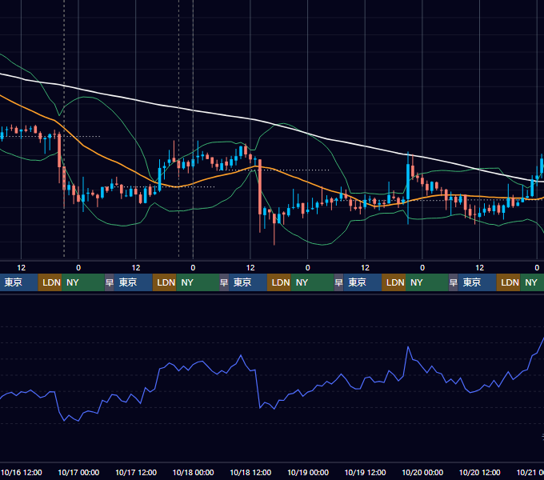
Task: Select the 10/17 12:00 date label
Action: tap(136, 472)
